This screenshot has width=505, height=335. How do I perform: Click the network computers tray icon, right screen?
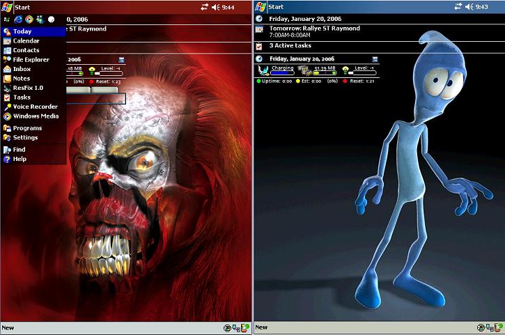490,327
